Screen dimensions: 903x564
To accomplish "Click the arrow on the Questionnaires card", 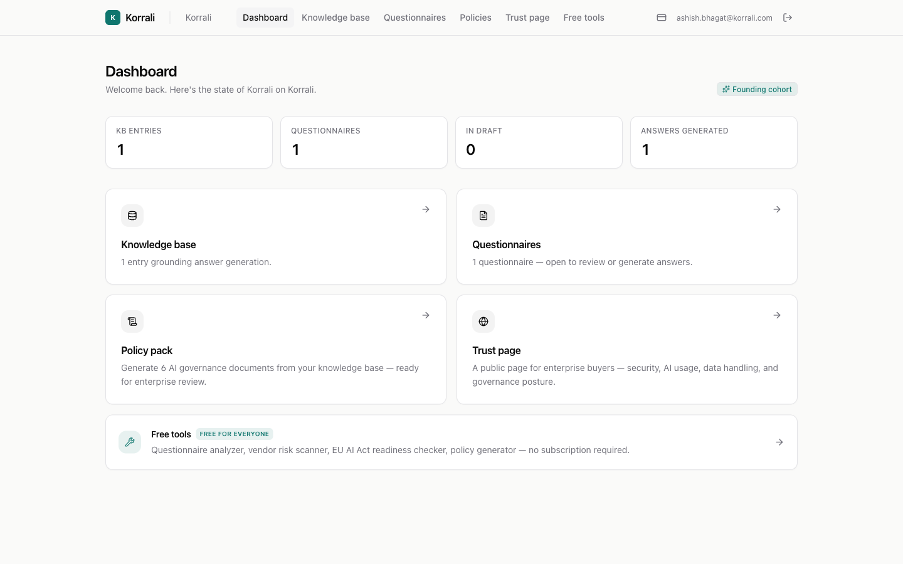I will coord(777,209).
